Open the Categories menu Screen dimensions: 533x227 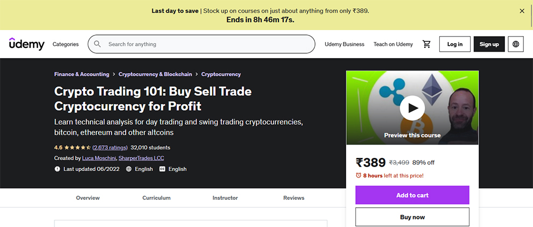pos(66,44)
